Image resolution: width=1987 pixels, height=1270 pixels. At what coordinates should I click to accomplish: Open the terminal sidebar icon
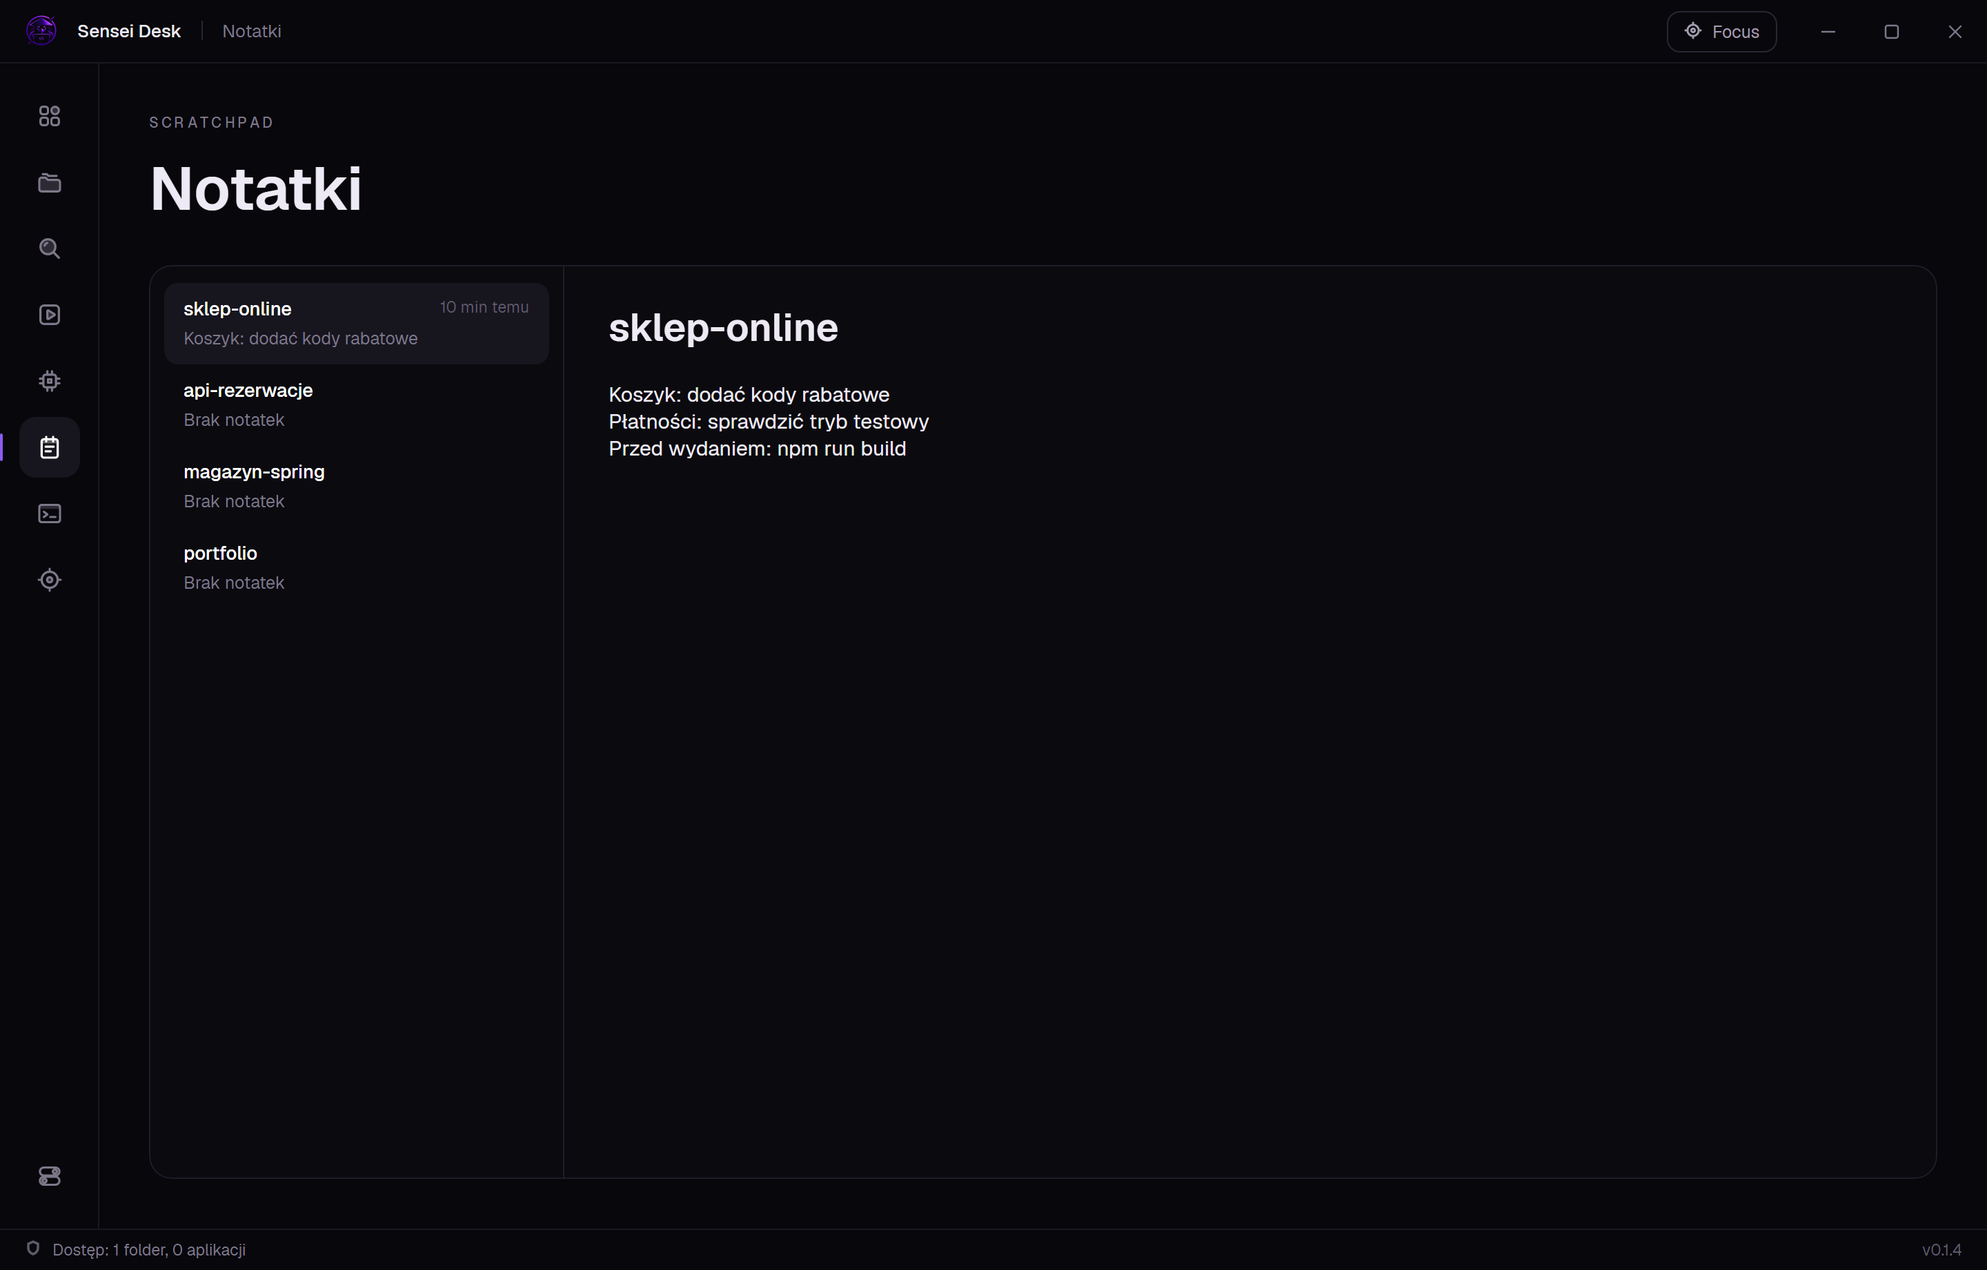(50, 514)
